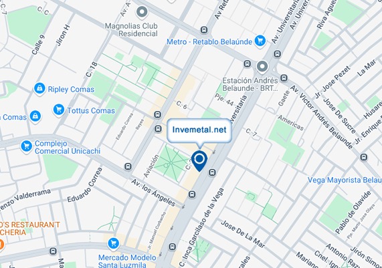Select the Estación Andrés Belaunde gray pin
The width and height of the screenshot is (382, 268).
[262, 67]
